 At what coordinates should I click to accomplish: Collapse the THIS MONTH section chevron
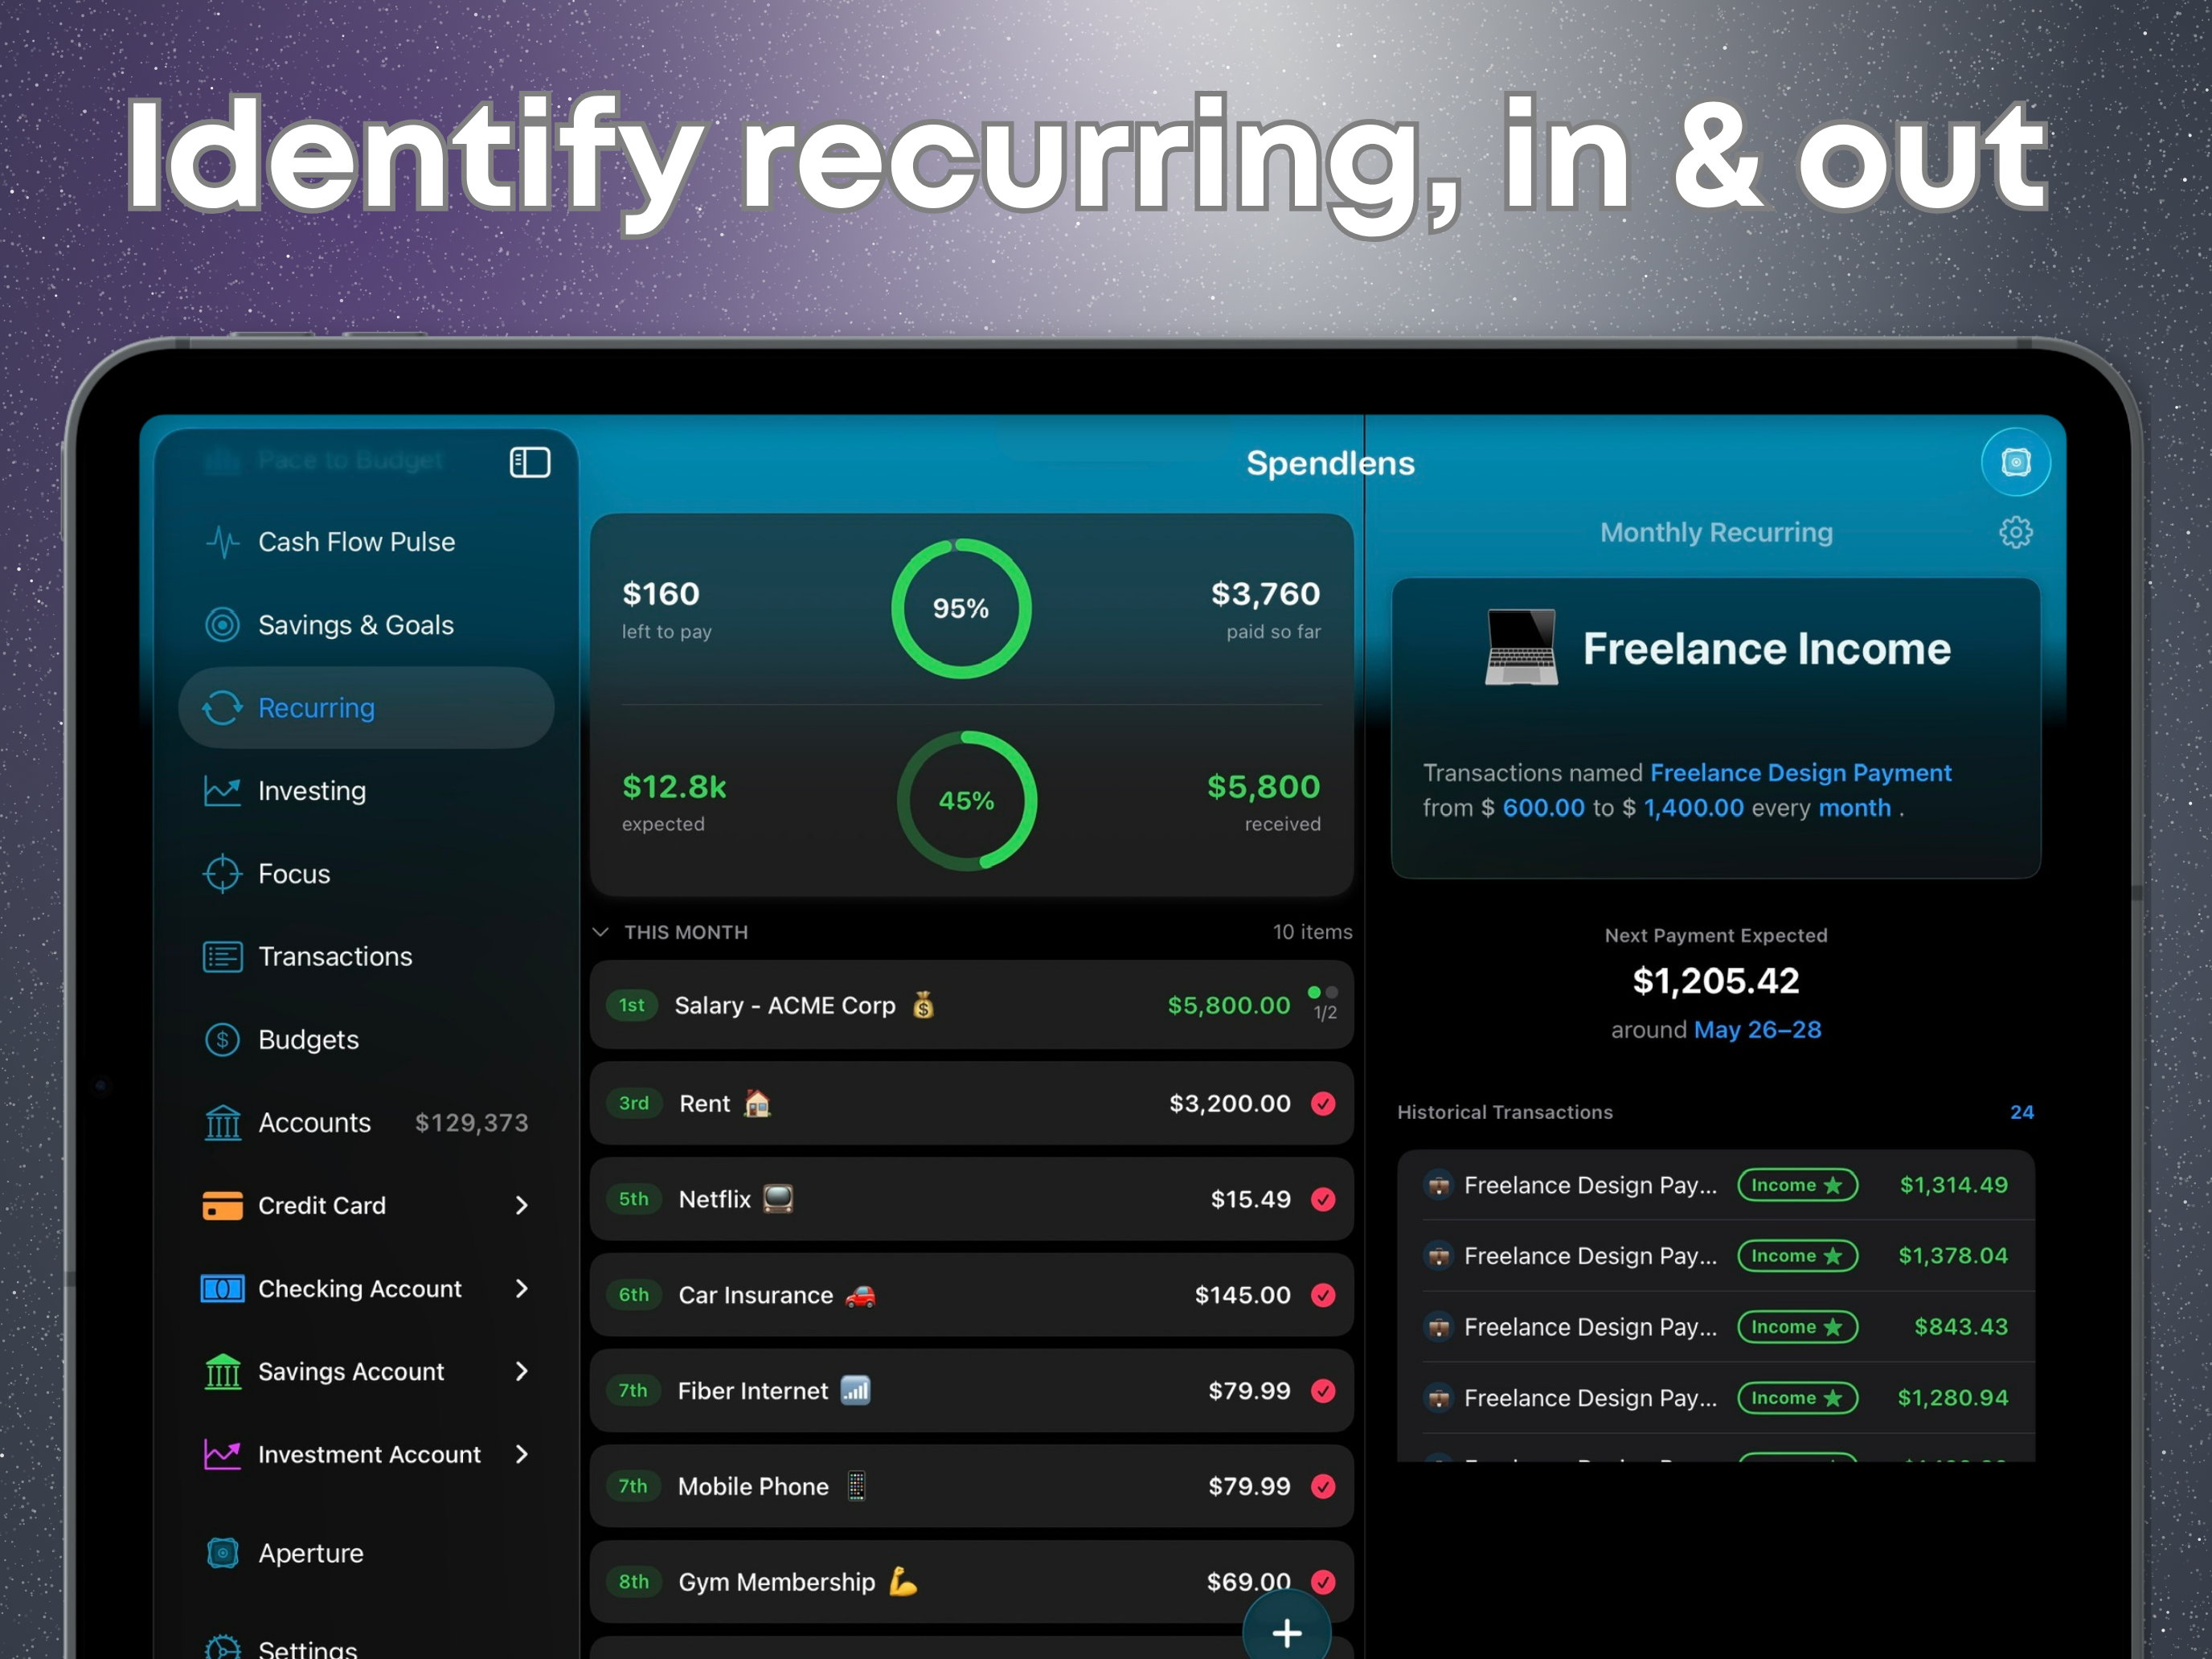(600, 932)
